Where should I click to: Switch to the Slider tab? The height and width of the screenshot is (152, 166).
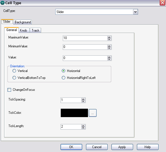tap(7, 22)
